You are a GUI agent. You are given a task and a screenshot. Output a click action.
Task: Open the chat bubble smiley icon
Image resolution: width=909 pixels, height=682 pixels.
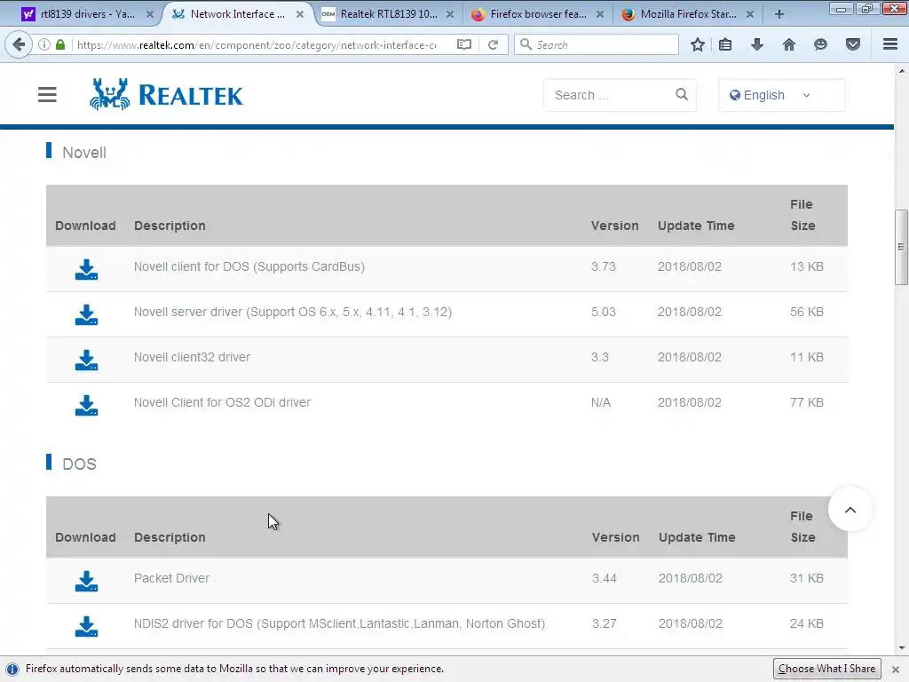point(820,44)
